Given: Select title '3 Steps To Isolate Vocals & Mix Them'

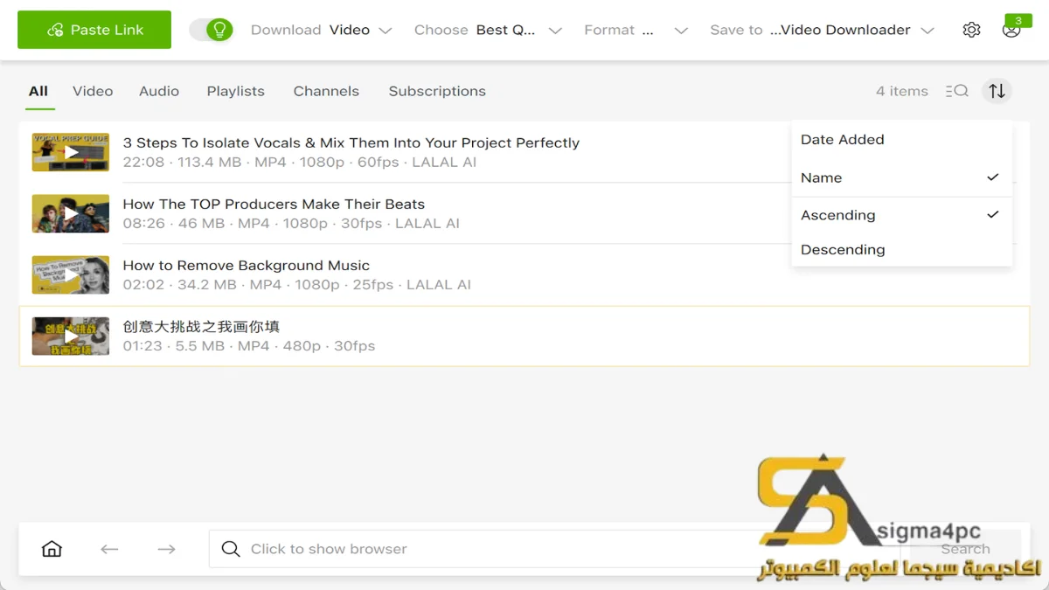Looking at the screenshot, I should (x=351, y=142).
